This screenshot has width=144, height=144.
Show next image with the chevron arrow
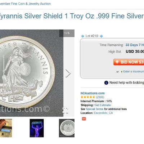[x=68, y=73]
